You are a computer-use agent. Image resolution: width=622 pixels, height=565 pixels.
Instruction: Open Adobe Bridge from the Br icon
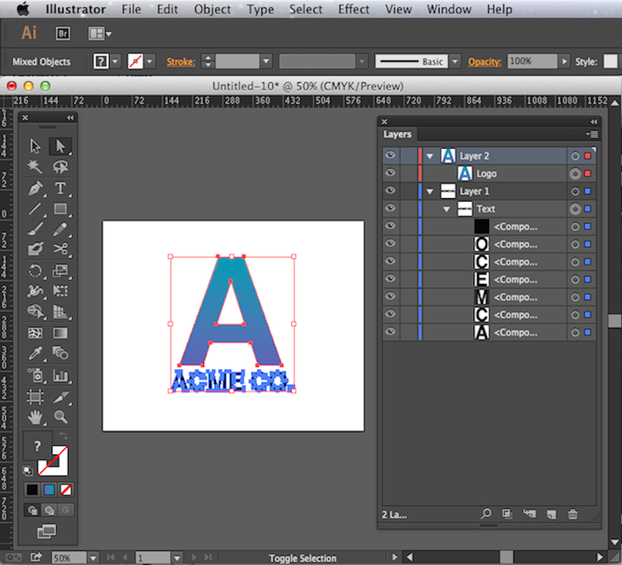[62, 33]
